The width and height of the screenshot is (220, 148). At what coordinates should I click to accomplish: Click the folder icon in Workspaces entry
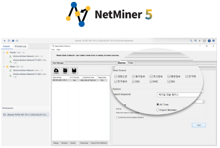pos(5,115)
